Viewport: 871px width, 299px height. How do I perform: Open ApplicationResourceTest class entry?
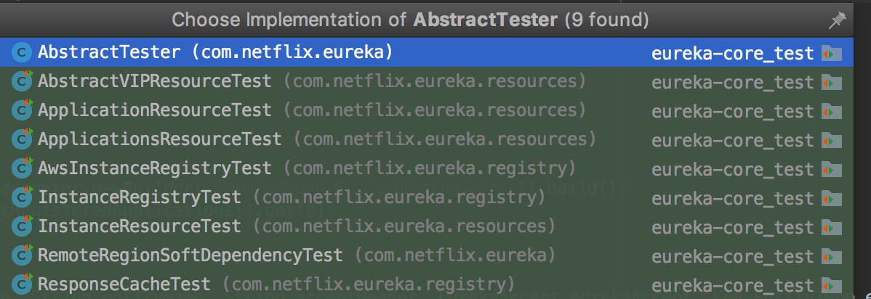tap(154, 111)
